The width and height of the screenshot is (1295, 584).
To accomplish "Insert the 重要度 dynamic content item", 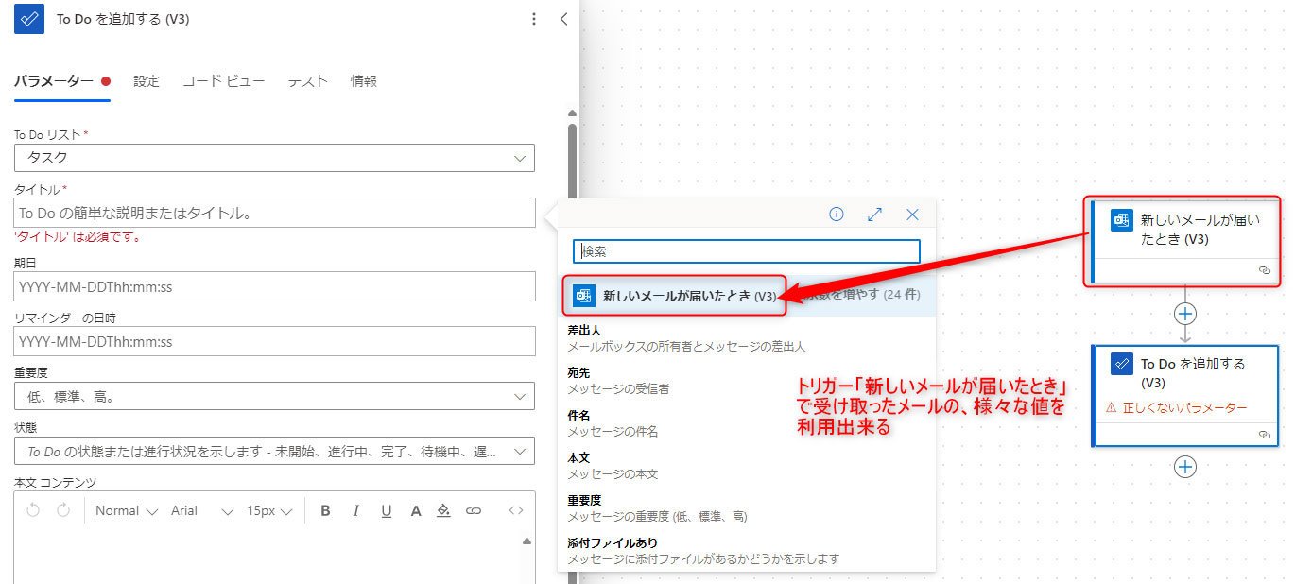I will click(747, 508).
